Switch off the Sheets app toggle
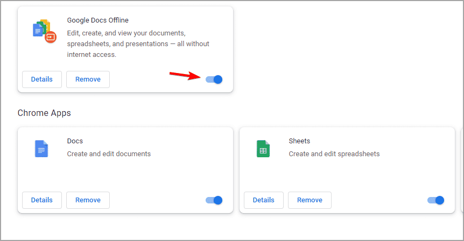The image size is (464, 241). (x=435, y=200)
